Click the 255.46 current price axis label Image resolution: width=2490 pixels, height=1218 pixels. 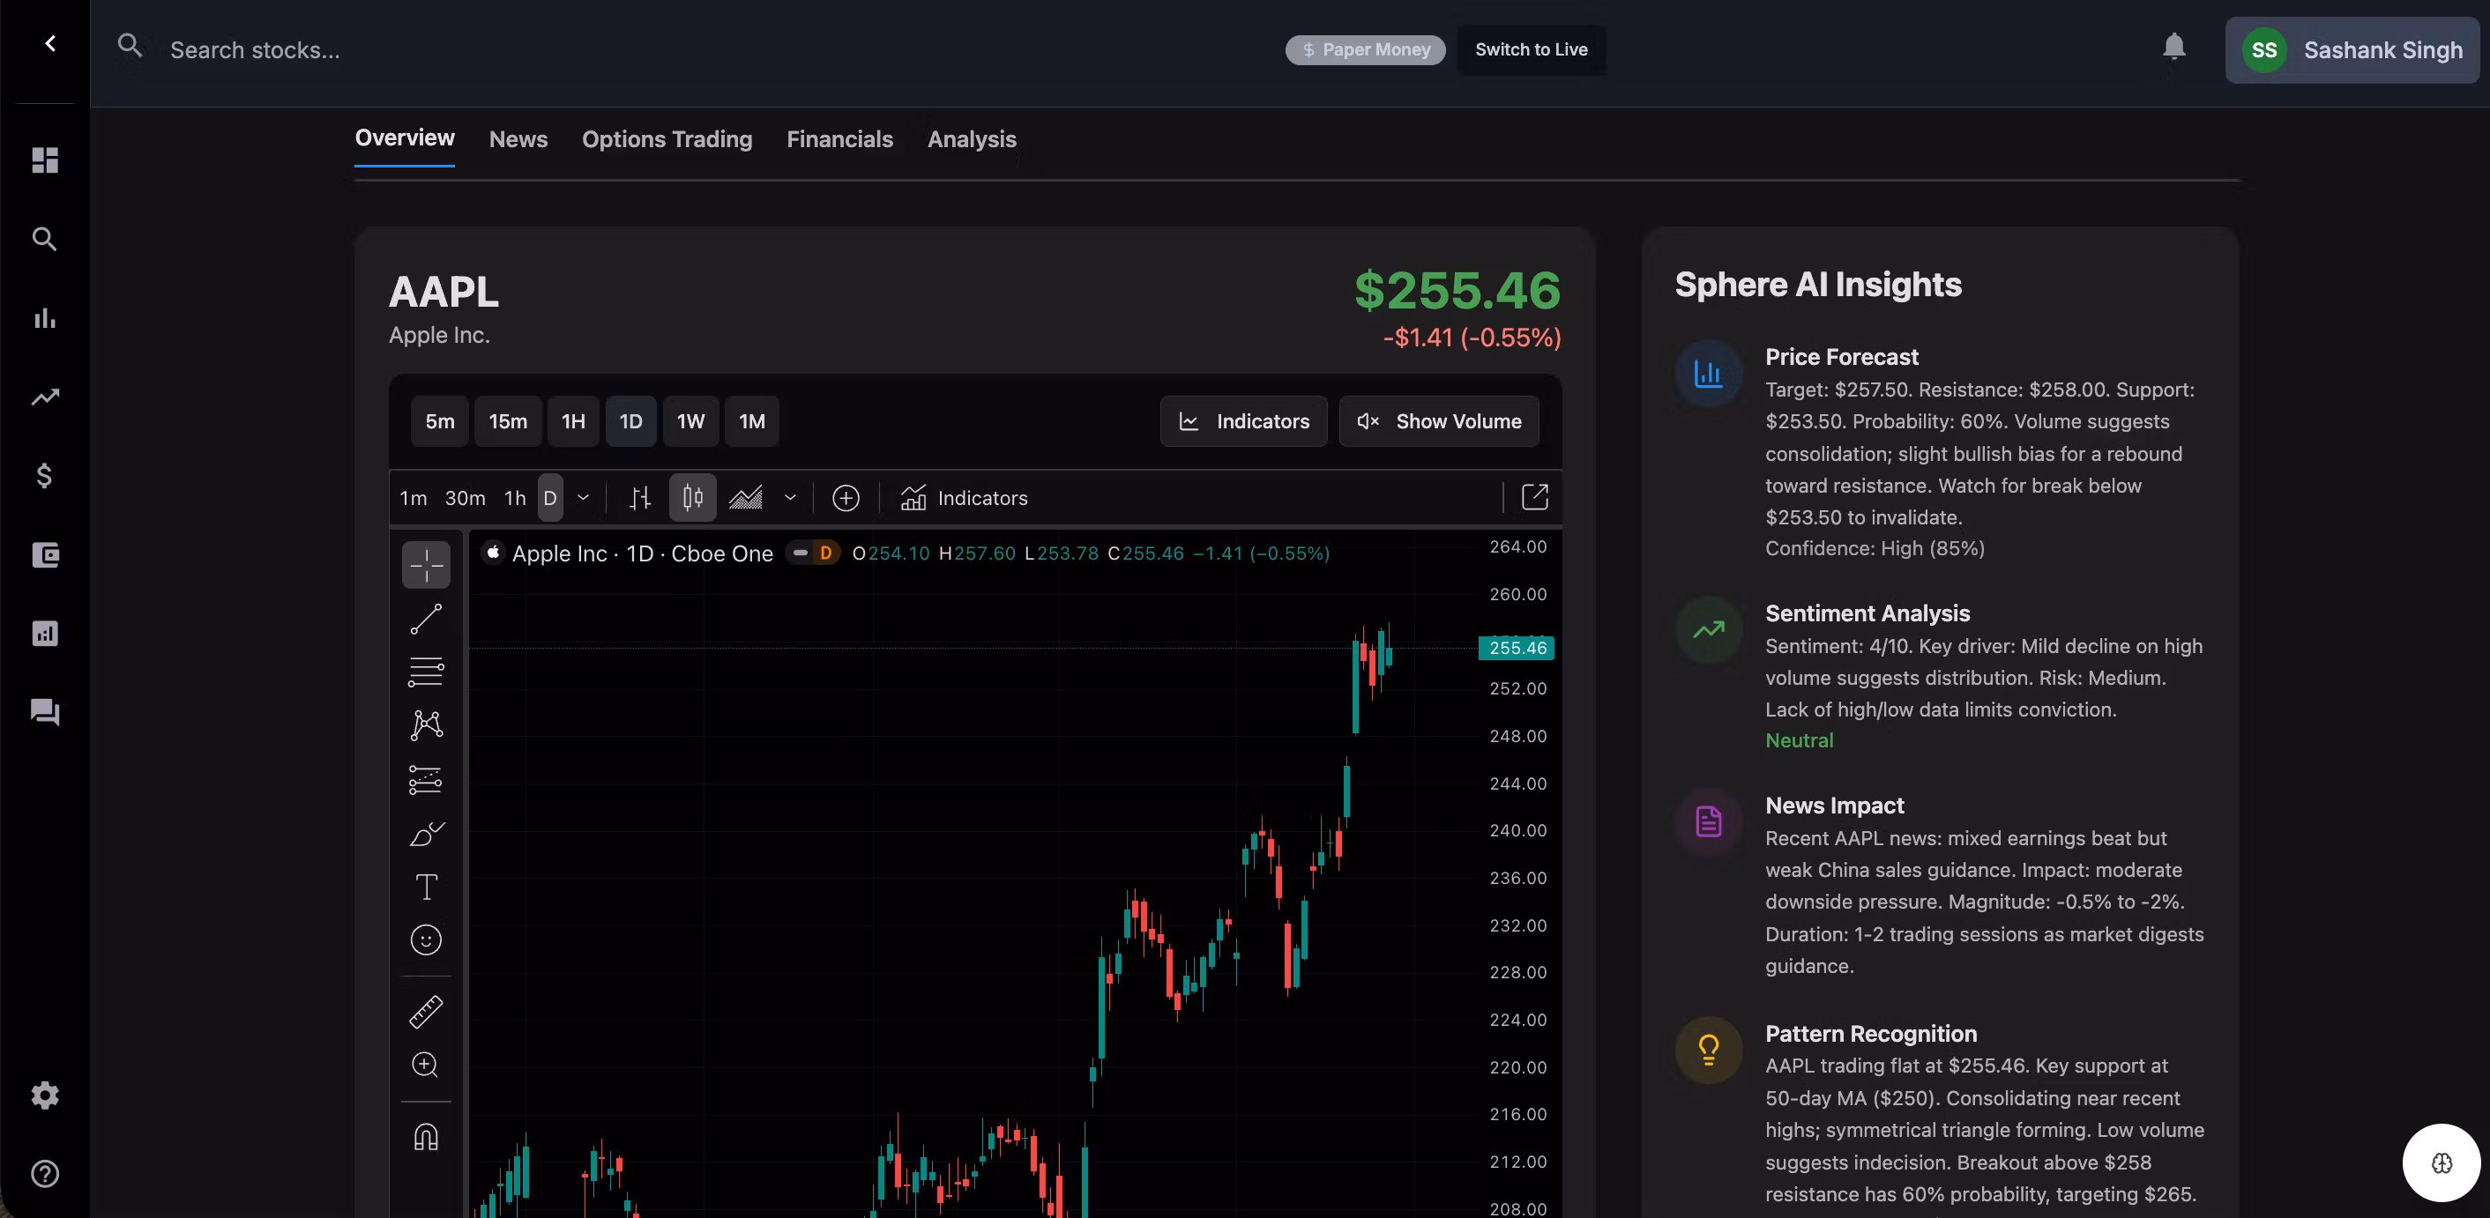click(x=1517, y=648)
